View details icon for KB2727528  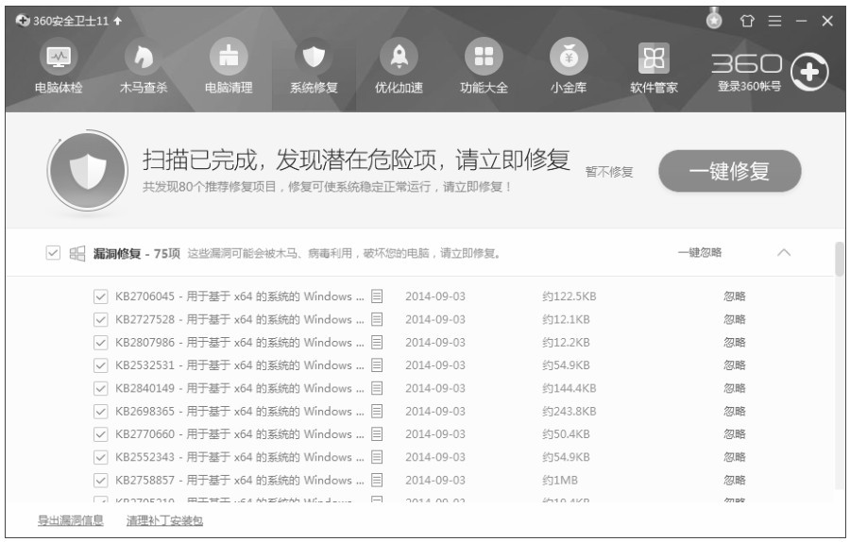[377, 319]
